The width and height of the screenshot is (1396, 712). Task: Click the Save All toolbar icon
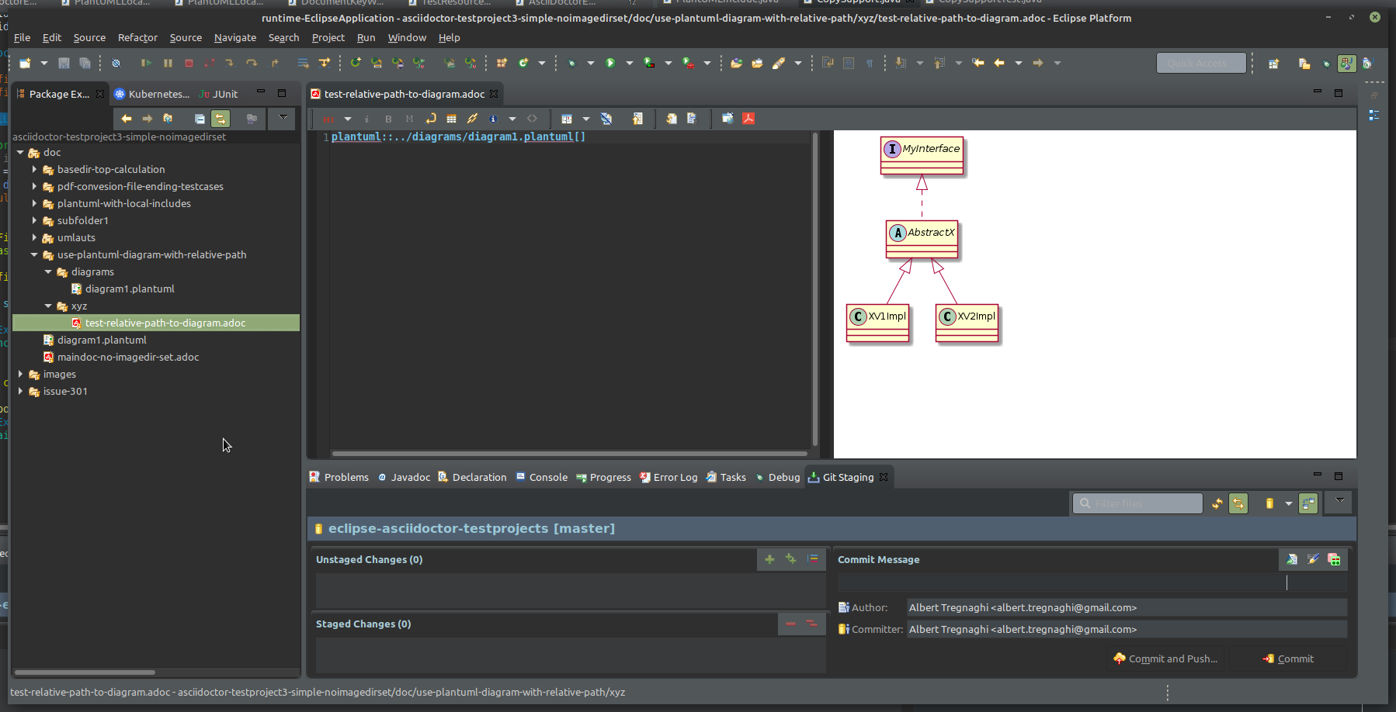(85, 63)
